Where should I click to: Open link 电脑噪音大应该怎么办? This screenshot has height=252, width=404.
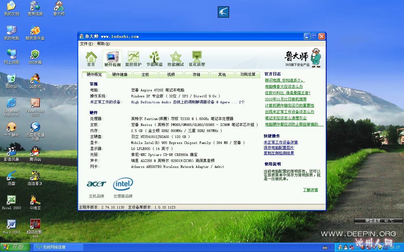click(x=284, y=87)
